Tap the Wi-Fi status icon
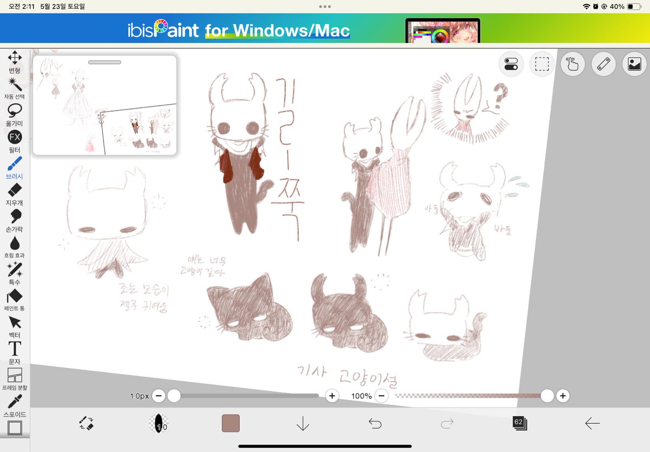 pyautogui.click(x=586, y=7)
